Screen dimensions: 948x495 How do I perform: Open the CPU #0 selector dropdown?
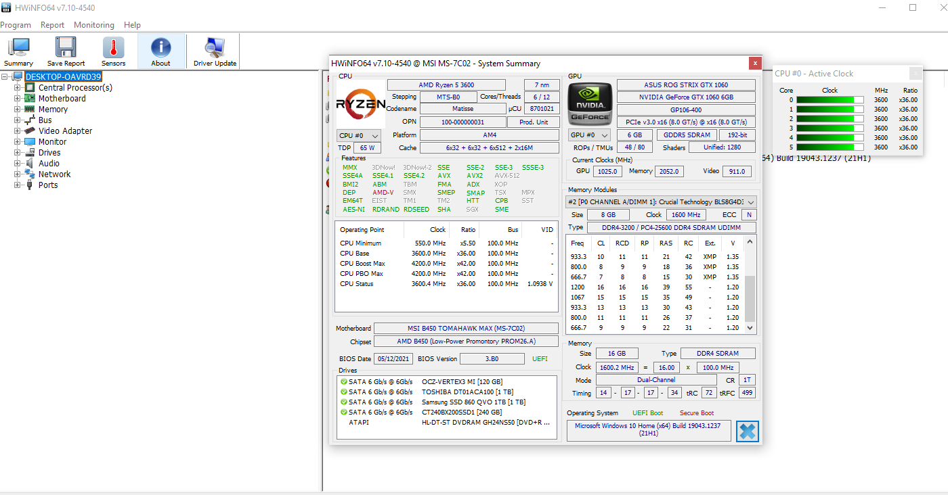click(x=359, y=136)
